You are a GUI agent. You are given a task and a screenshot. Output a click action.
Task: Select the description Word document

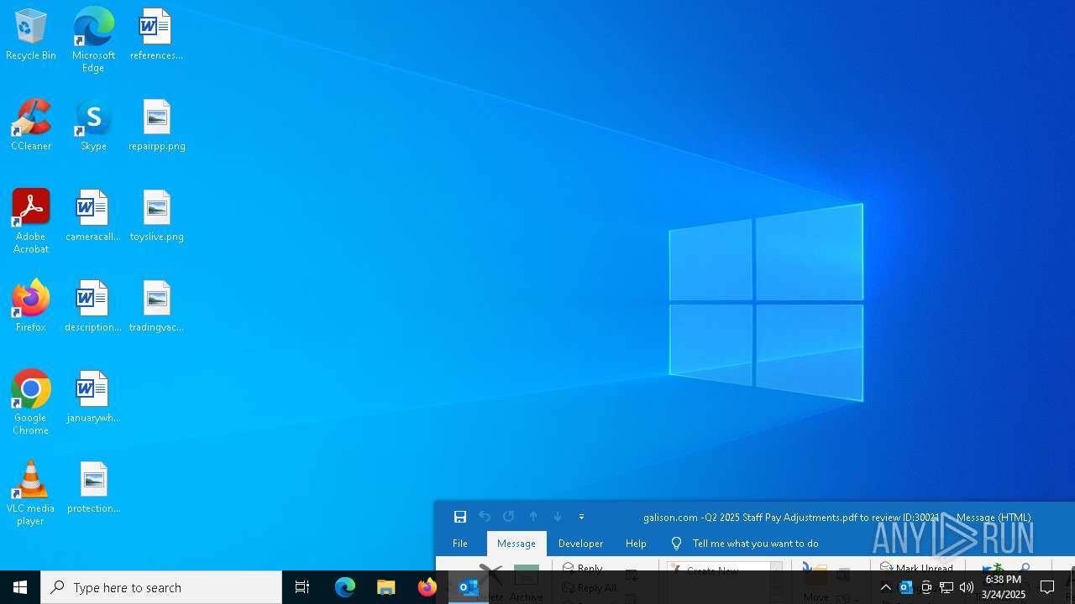coord(93,306)
